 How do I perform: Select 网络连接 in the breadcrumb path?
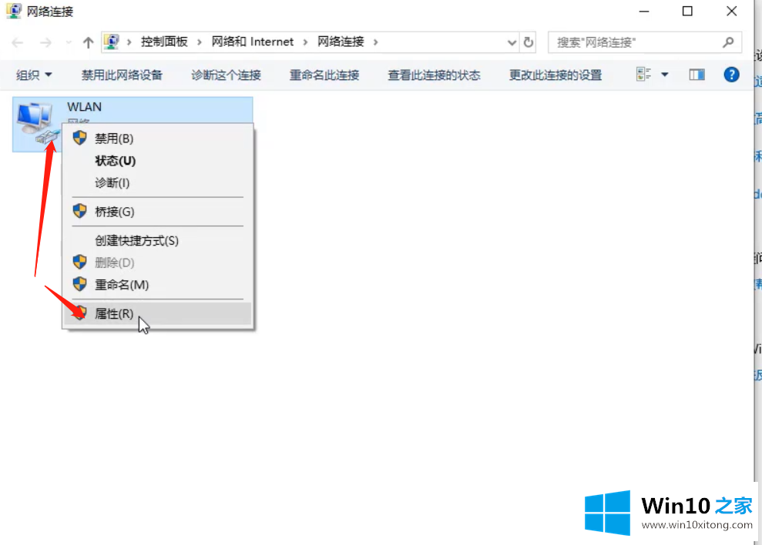pyautogui.click(x=341, y=42)
